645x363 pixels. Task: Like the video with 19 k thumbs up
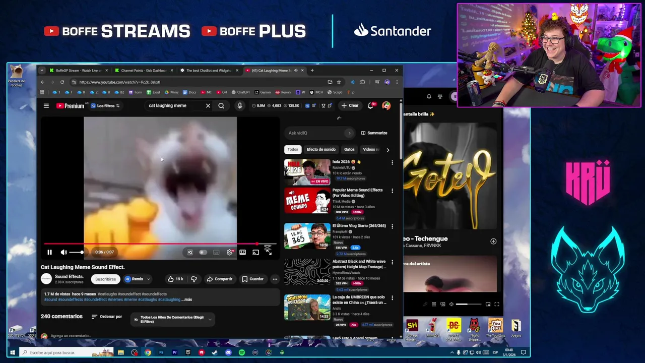point(175,279)
